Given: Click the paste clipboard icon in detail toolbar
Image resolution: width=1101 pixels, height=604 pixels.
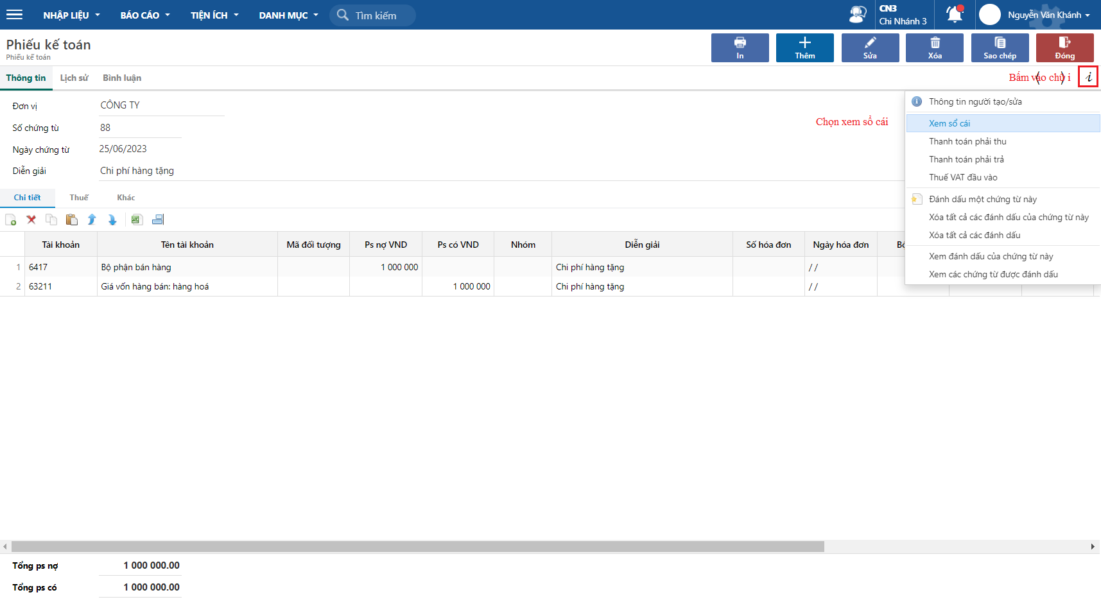Looking at the screenshot, I should point(72,220).
